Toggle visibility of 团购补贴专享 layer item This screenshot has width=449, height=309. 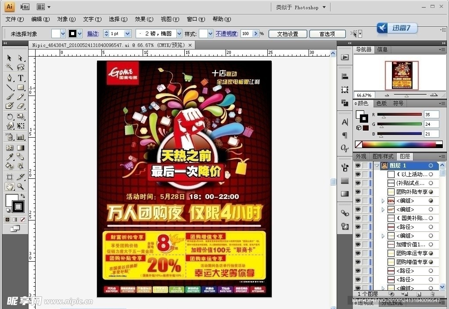(x=358, y=192)
